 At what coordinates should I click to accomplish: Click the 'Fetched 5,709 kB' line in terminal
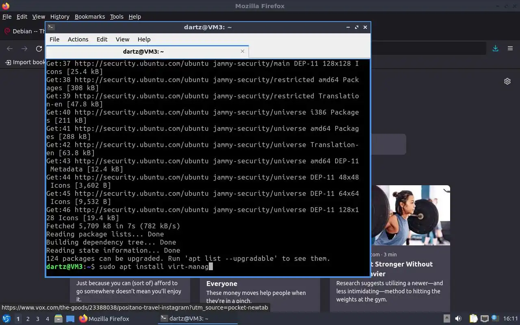[x=113, y=226]
